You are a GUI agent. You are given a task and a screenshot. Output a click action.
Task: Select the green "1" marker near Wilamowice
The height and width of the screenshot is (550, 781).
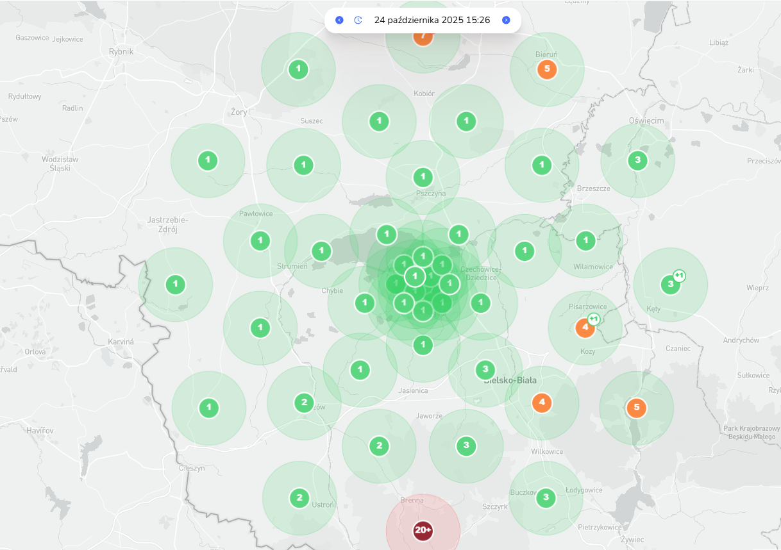click(x=584, y=241)
